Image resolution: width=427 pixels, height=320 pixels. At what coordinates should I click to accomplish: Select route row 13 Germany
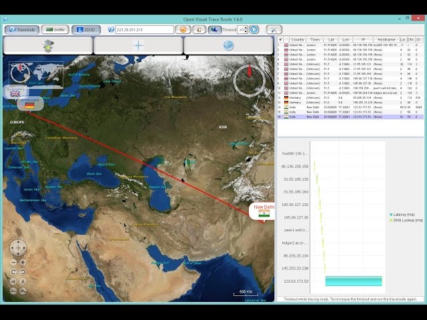coord(350,103)
